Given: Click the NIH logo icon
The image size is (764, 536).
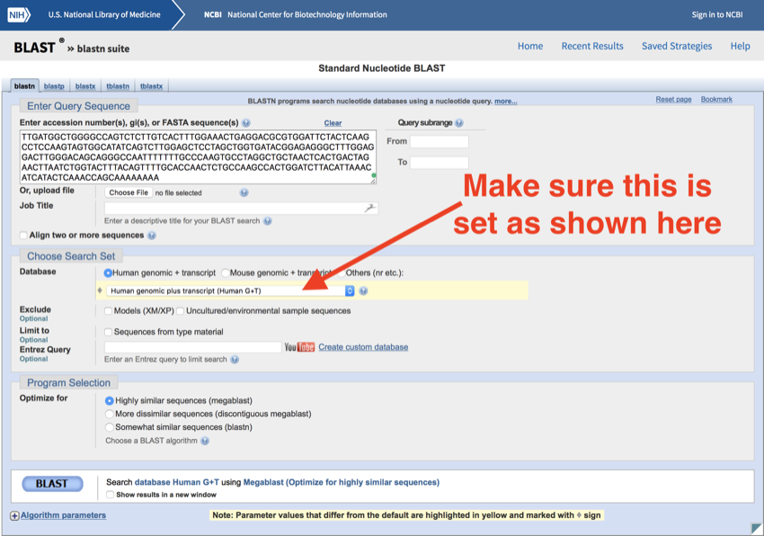Looking at the screenshot, I should click(x=19, y=14).
